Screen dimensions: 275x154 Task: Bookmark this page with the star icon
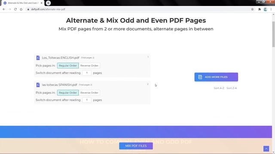click(252, 9)
